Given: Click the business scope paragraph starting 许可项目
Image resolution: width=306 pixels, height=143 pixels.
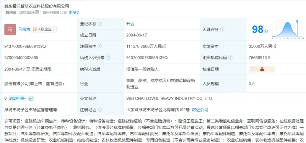Looking at the screenshot, I should 154,130.
